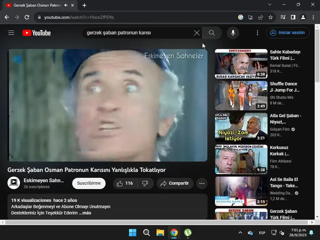Open a new browser tab
Screen dimensions: 320x240
(84, 5)
